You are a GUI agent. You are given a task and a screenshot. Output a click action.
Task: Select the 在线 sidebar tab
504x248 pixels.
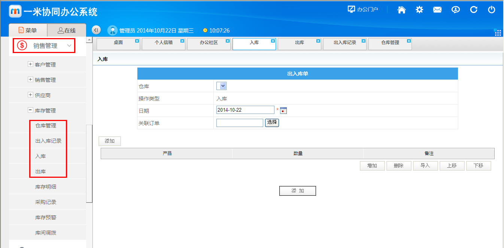click(67, 30)
